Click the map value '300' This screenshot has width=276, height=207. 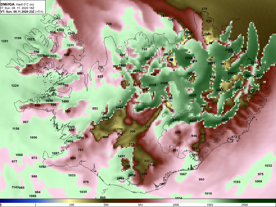click(132, 131)
